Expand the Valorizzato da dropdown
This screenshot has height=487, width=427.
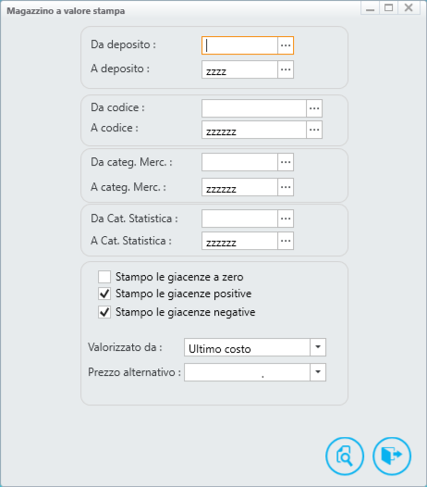pyautogui.click(x=318, y=347)
